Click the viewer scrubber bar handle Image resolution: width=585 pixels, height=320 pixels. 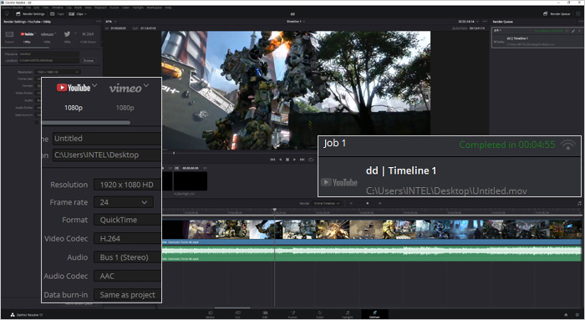tap(174, 153)
